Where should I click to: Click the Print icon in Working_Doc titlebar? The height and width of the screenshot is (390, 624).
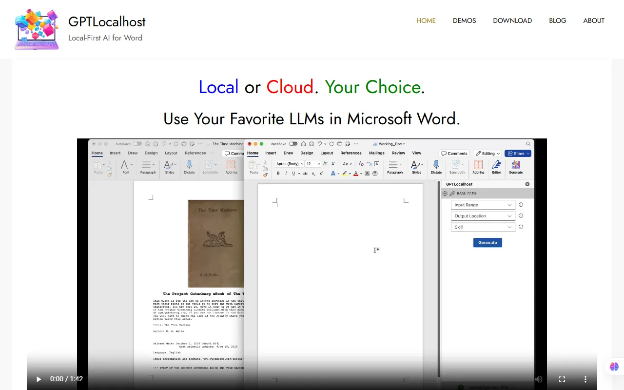tap(340, 144)
